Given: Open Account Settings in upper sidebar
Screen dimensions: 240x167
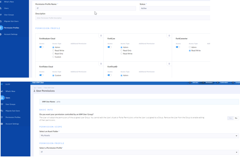Looking at the screenshot, I should point(11,34).
